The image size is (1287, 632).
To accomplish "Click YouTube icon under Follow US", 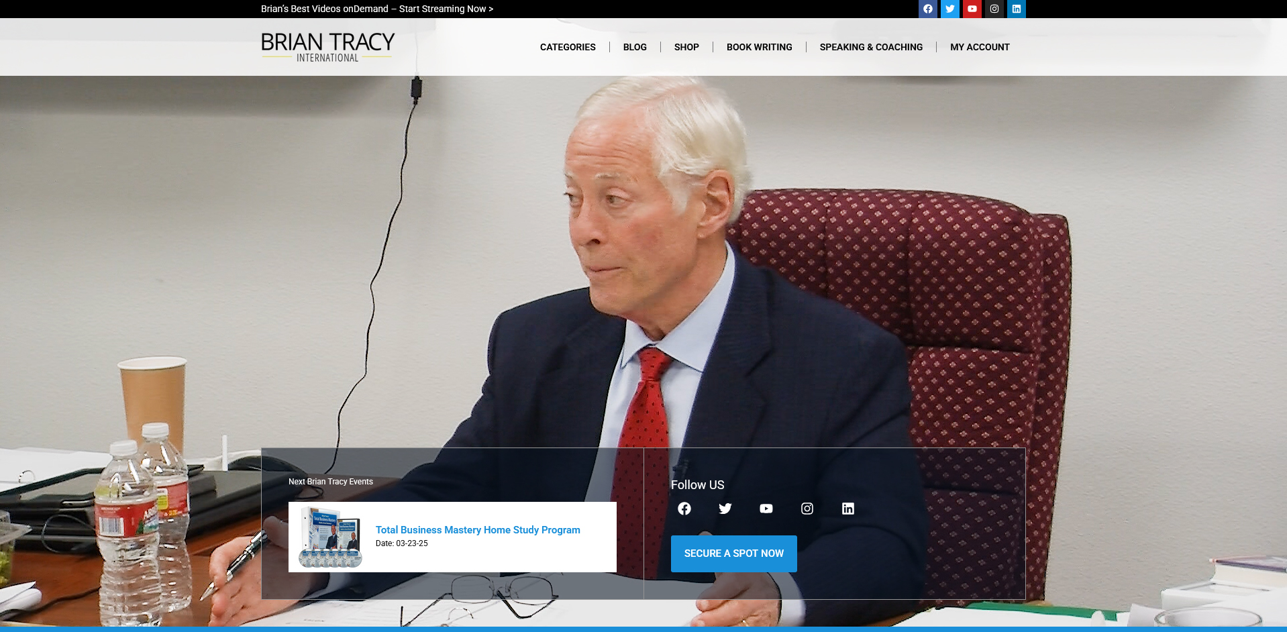I will tap(766, 509).
